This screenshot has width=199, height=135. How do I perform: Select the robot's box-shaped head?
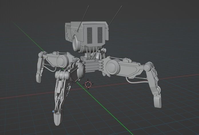[x=87, y=33]
